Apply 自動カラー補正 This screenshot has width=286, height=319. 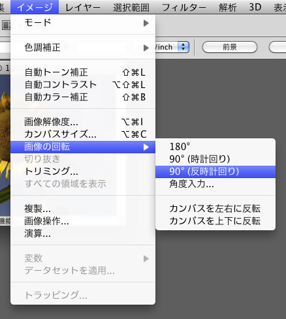(x=83, y=97)
